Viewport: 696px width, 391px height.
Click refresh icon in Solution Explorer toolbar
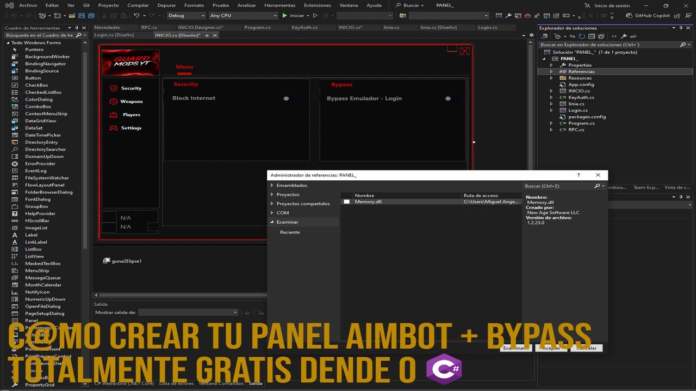click(582, 36)
